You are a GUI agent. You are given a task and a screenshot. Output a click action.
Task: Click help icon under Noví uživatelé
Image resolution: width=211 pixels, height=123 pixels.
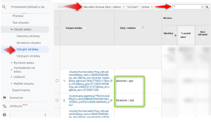(203, 38)
